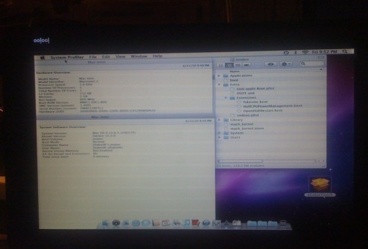
Task: Collapse the Extra folder
Action: click(x=220, y=84)
